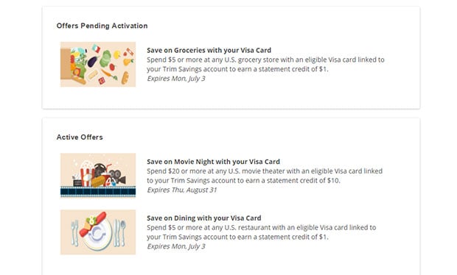Click the dining Expires Mon, July 3 text

tap(176, 246)
